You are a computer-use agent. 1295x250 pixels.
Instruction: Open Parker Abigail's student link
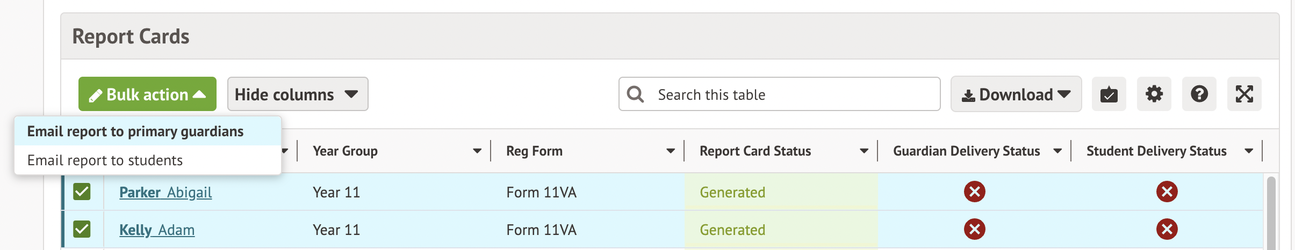[x=166, y=192]
